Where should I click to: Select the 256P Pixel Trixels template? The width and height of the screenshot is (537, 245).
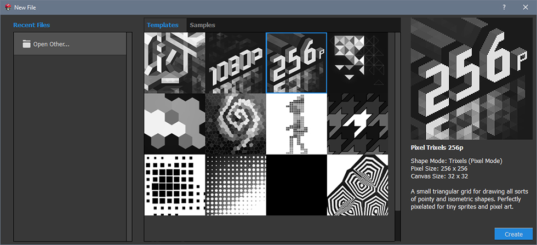(x=296, y=62)
